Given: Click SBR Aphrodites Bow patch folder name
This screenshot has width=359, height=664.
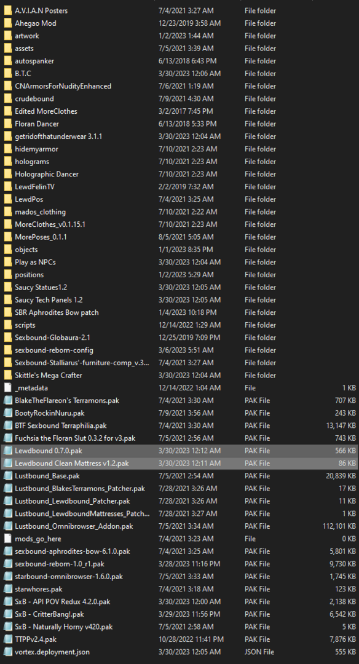Looking at the screenshot, I should (57, 312).
